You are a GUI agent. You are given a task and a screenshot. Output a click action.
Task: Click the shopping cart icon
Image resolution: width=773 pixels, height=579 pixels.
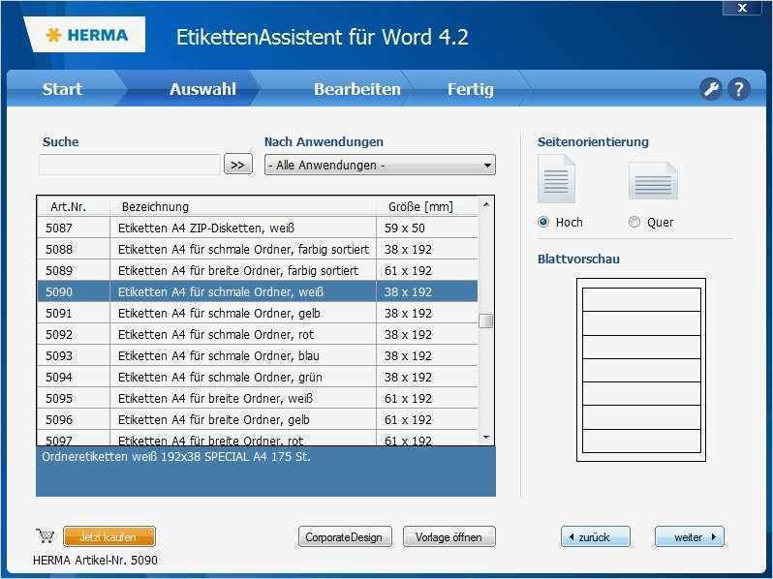(x=46, y=535)
